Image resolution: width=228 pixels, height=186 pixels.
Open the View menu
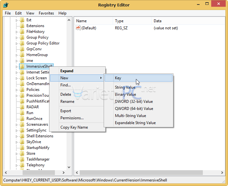click(30, 13)
